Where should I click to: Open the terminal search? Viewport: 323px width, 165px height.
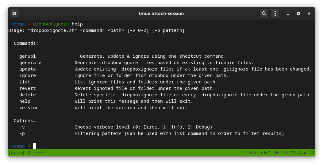pos(264,13)
